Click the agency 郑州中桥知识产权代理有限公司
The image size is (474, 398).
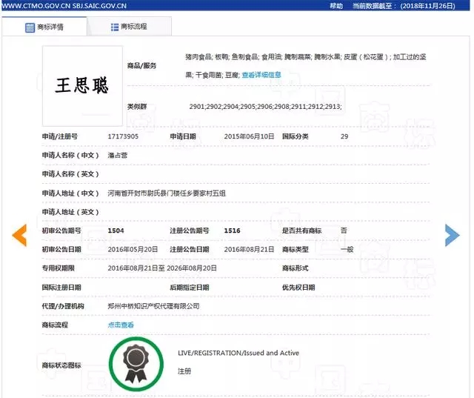(x=153, y=305)
